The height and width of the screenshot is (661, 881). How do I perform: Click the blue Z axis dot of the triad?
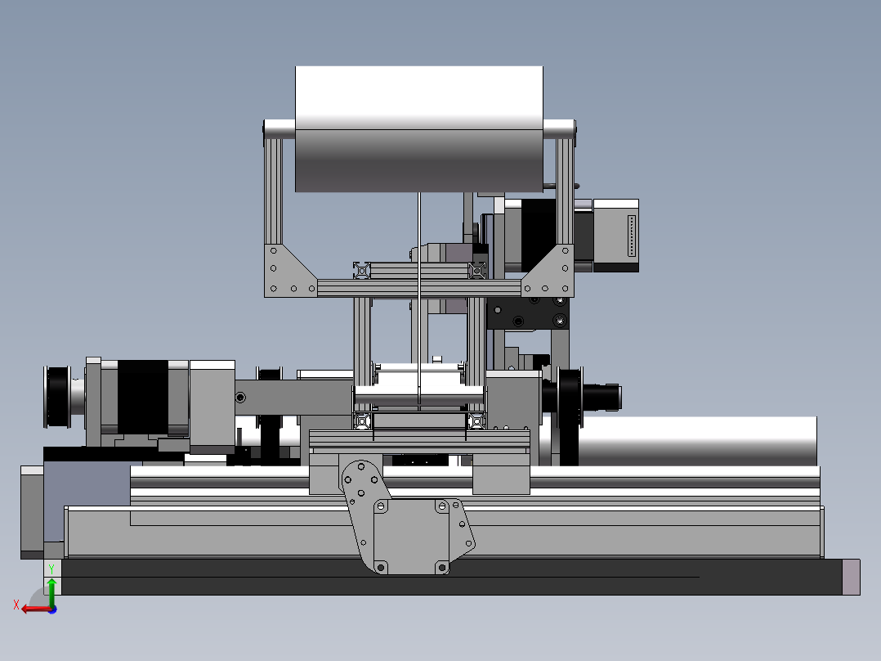pyautogui.click(x=52, y=609)
